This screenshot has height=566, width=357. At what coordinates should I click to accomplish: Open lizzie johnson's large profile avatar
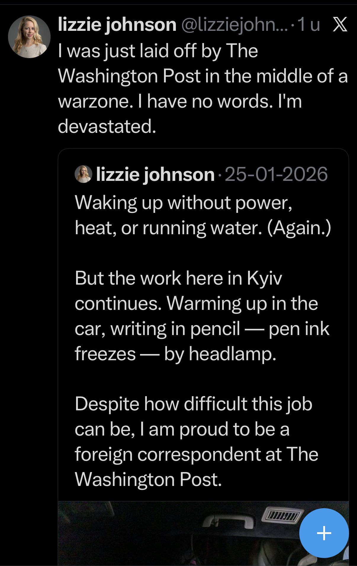click(29, 37)
